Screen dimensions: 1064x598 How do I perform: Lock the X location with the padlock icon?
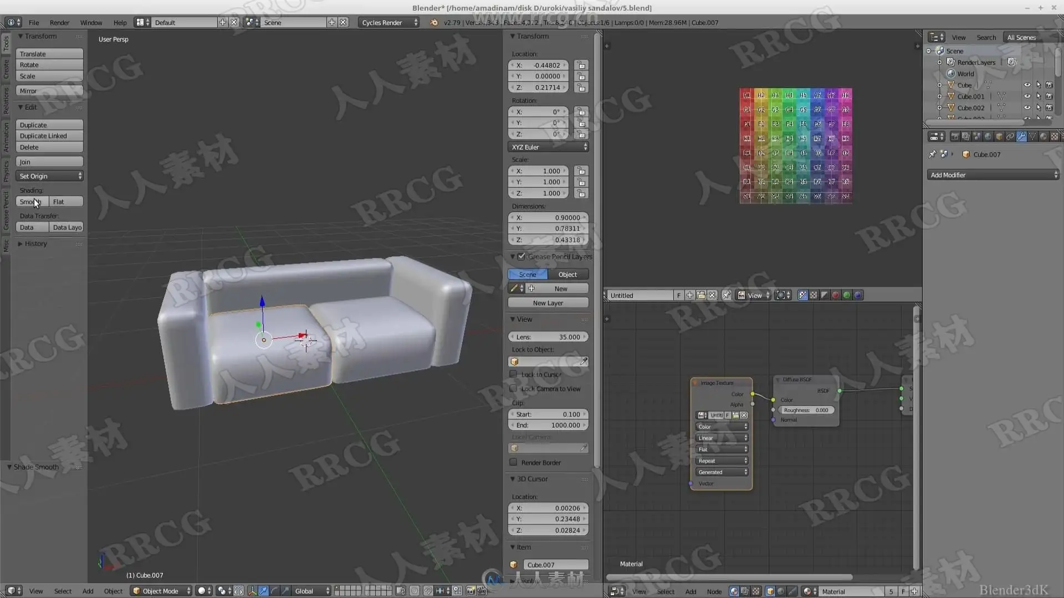tap(581, 65)
